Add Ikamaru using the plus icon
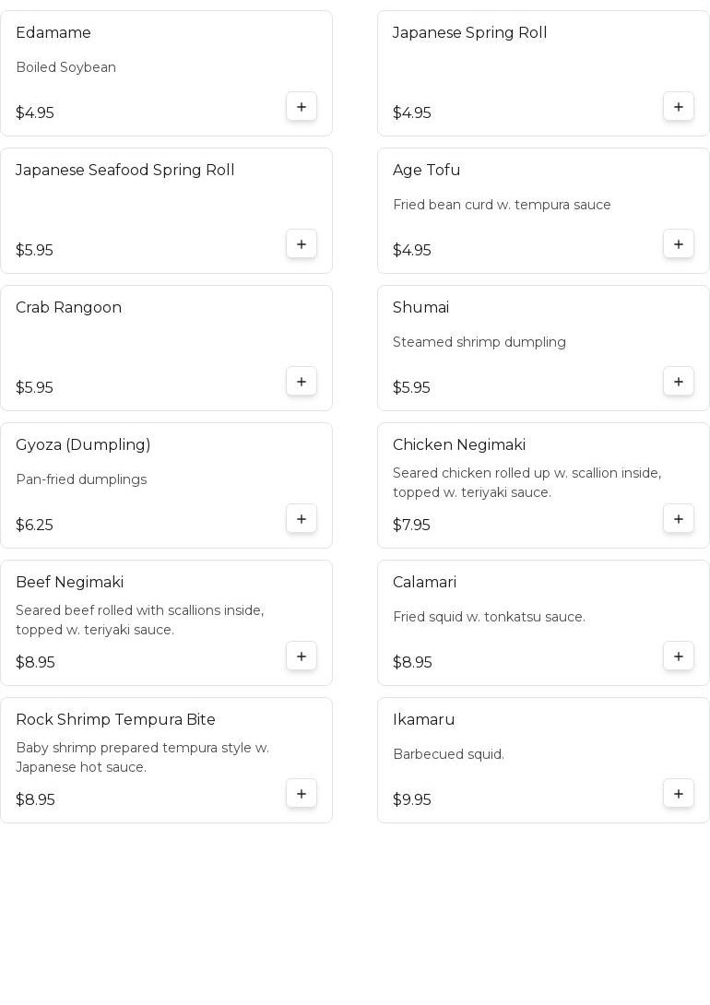The height and width of the screenshot is (1005, 710). pos(679,794)
